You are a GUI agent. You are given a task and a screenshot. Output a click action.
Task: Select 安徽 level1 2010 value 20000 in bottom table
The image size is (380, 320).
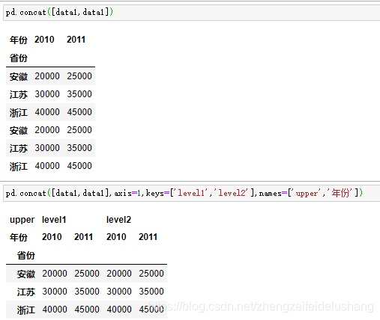pyautogui.click(x=55, y=274)
